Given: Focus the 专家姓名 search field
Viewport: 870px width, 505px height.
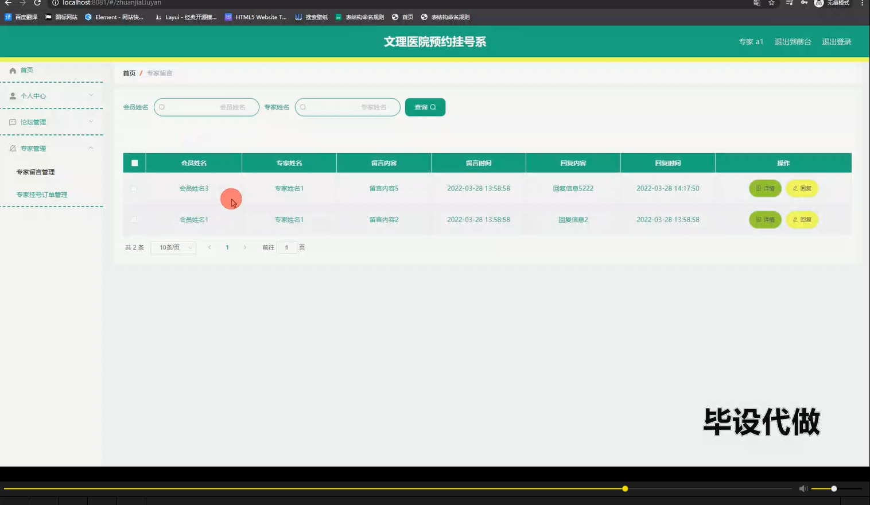Looking at the screenshot, I should coord(348,107).
